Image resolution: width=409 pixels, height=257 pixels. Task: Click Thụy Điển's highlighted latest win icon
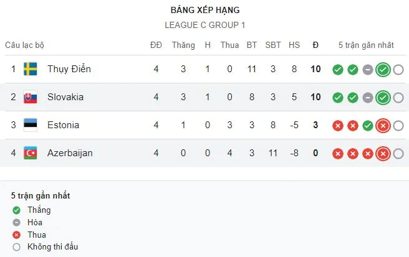(x=383, y=70)
